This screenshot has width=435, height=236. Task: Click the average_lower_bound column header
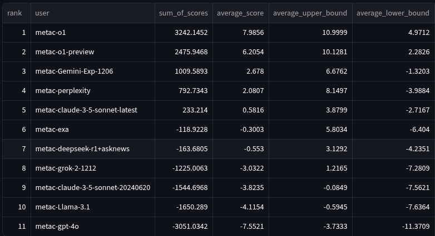[x=393, y=13]
